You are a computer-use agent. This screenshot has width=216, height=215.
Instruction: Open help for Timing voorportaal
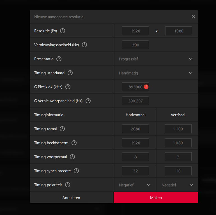tap(72, 157)
